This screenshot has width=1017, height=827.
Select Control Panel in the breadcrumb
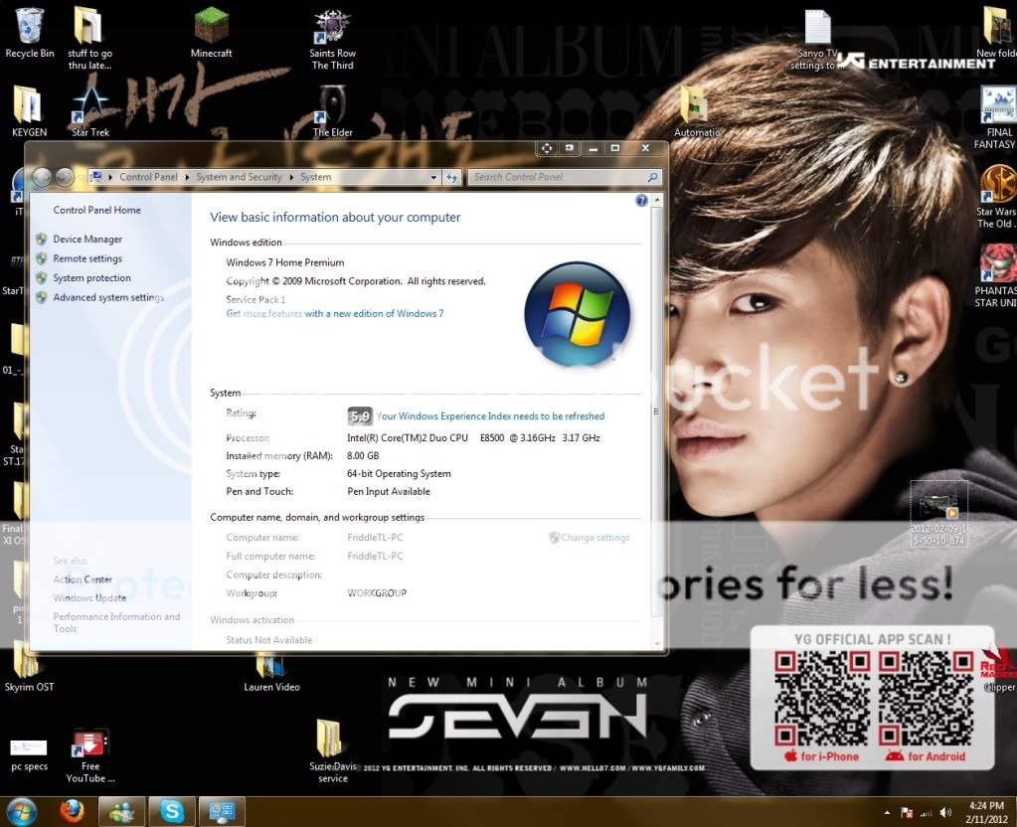click(x=148, y=177)
